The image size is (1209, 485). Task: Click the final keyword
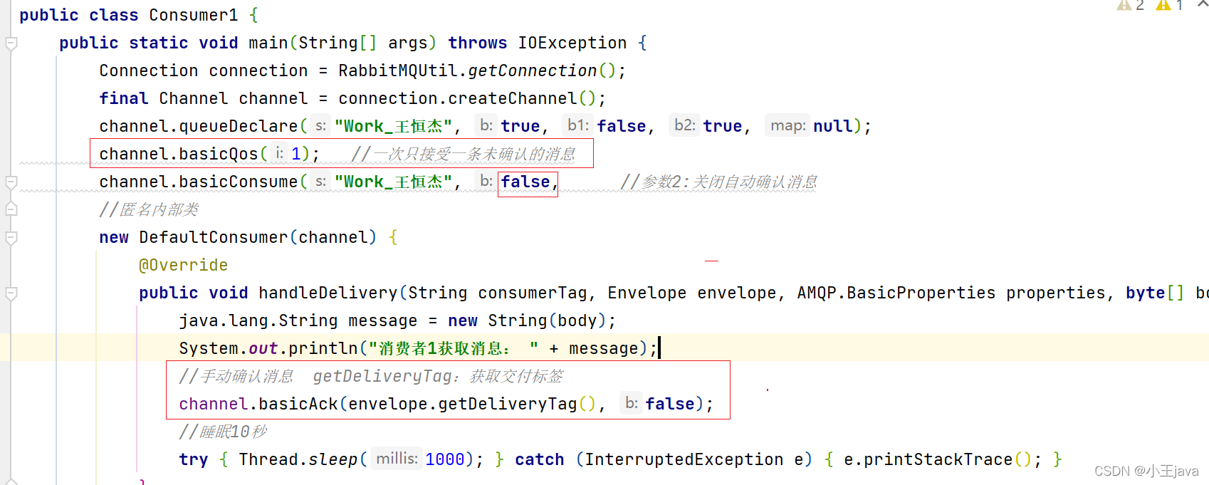(x=124, y=98)
